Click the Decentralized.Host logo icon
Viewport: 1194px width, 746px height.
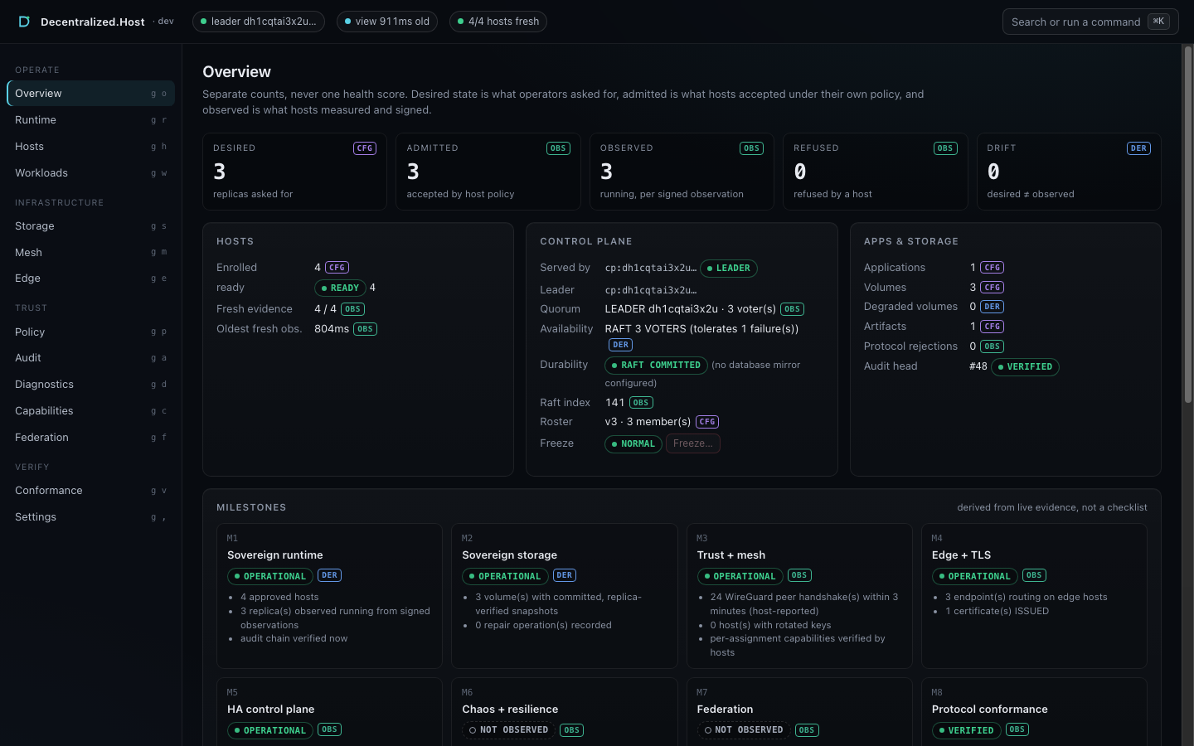pos(24,22)
